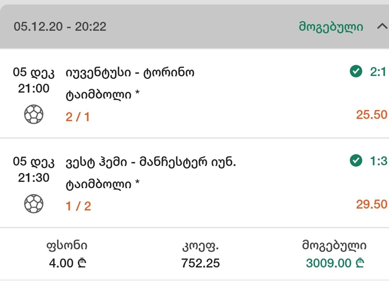Tap the 1 / 2 halftime-fulltime selection
Screen dimensions: 389x288
click(78, 206)
